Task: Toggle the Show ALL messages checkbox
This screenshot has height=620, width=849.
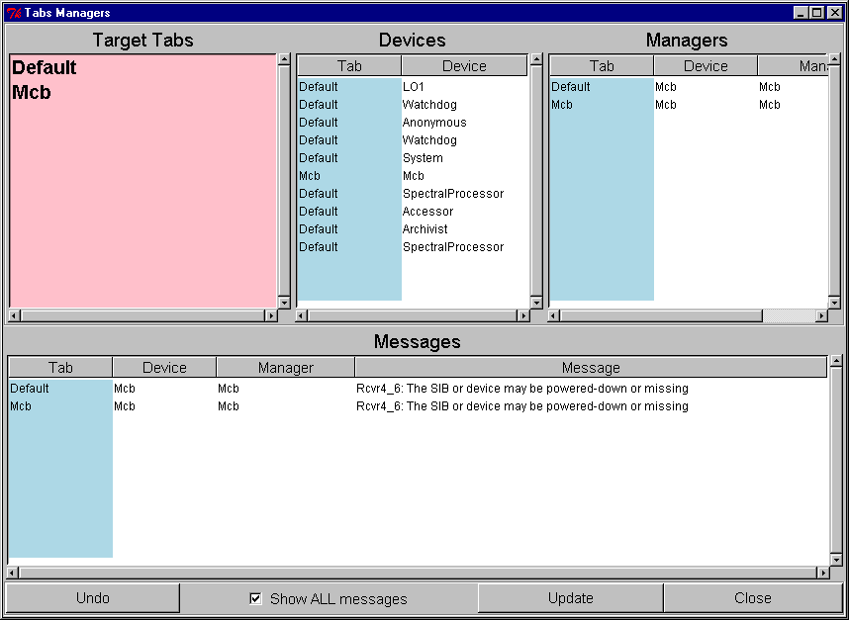Action: point(255,598)
